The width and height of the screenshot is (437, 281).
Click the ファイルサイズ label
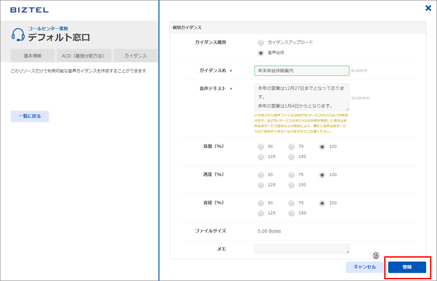pos(210,231)
